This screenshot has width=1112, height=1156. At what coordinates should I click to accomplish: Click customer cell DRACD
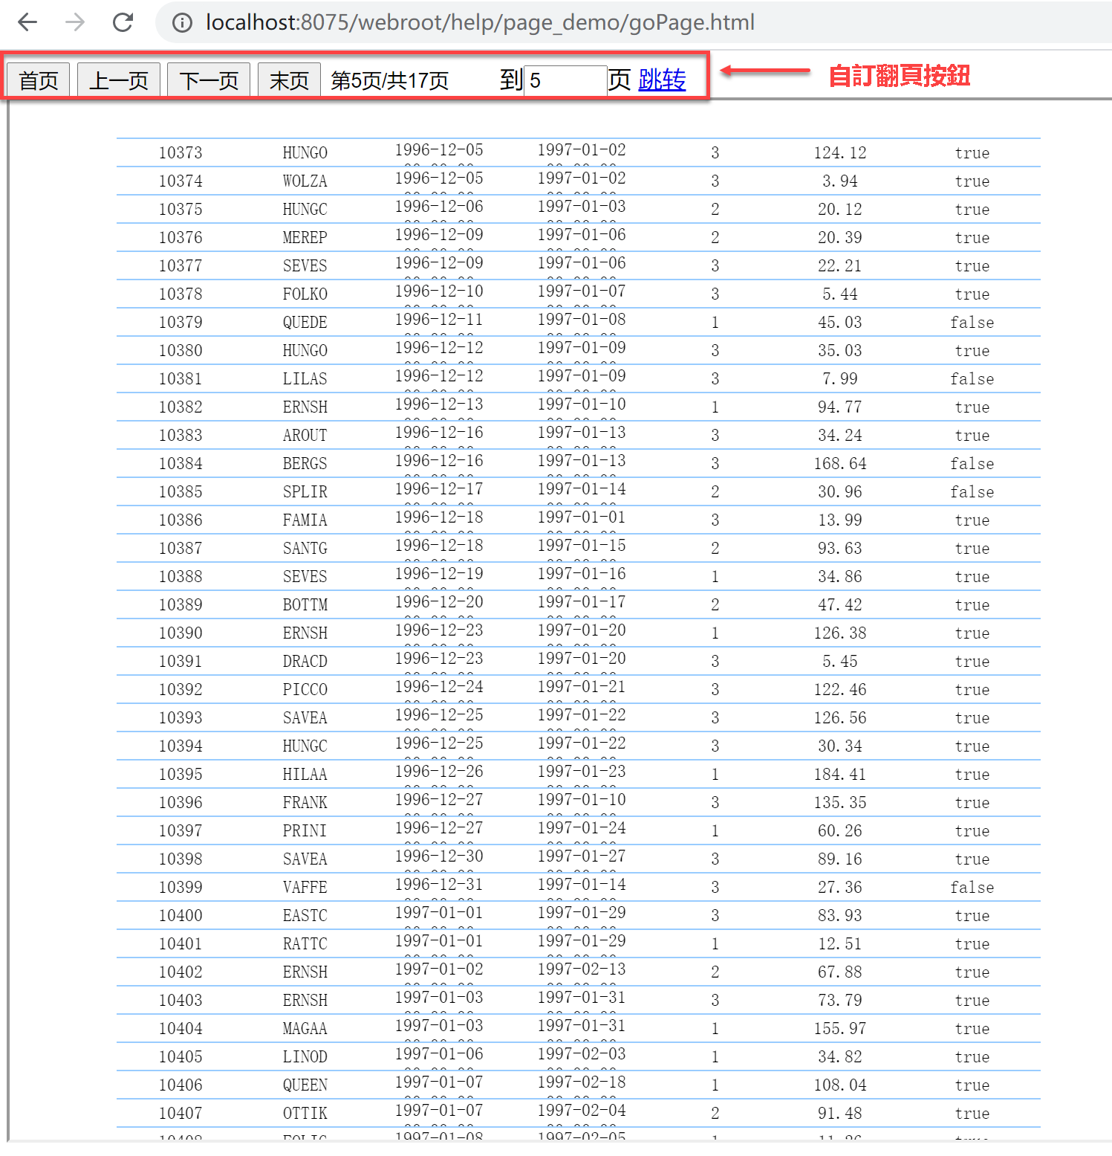tap(305, 662)
